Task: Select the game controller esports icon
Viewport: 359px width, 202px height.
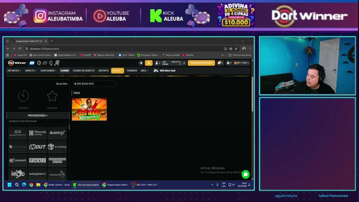Action: 45,63
